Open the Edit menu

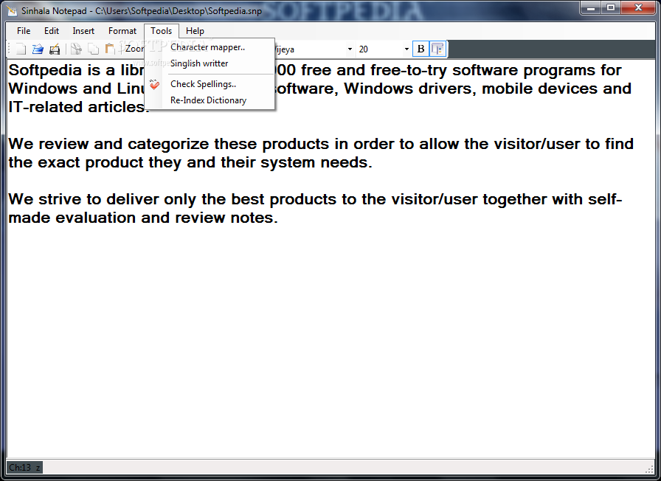tap(52, 31)
